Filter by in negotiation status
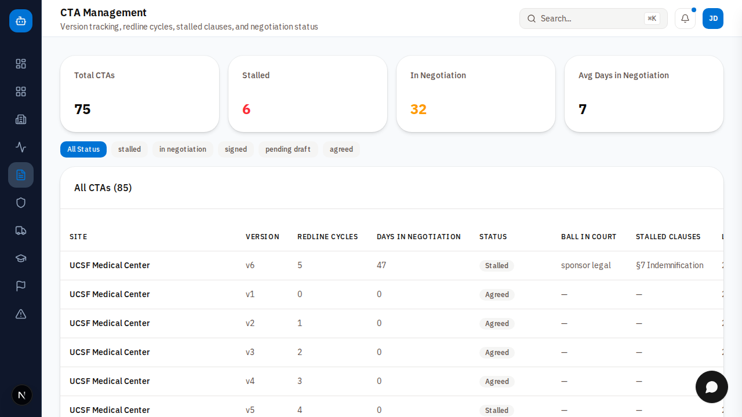742x417 pixels. [x=183, y=149]
